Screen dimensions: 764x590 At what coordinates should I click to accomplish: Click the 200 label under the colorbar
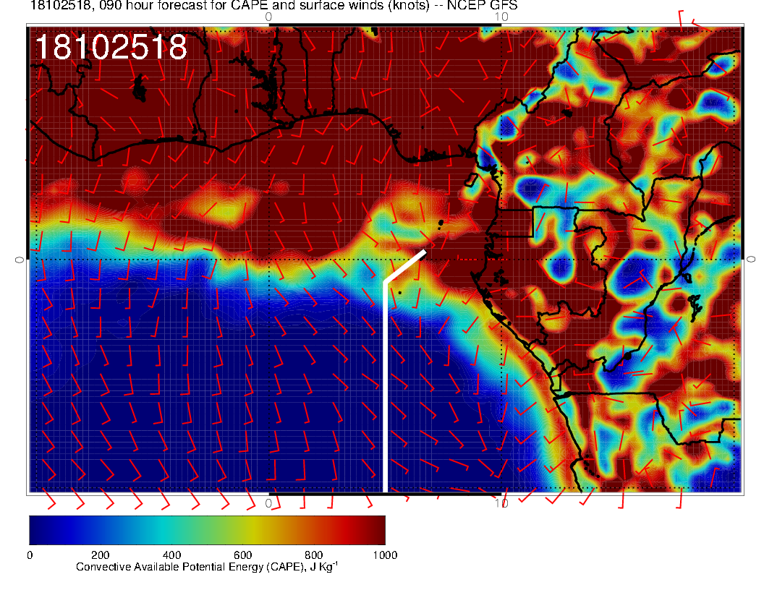100,555
